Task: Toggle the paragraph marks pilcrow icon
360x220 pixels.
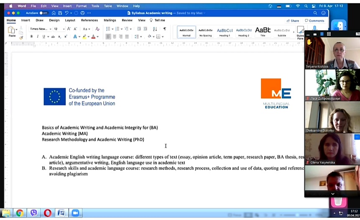Action: [165, 29]
